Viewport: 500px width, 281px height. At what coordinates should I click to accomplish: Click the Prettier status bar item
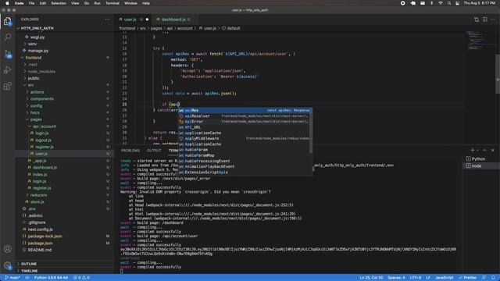pyautogui.click(x=467, y=278)
